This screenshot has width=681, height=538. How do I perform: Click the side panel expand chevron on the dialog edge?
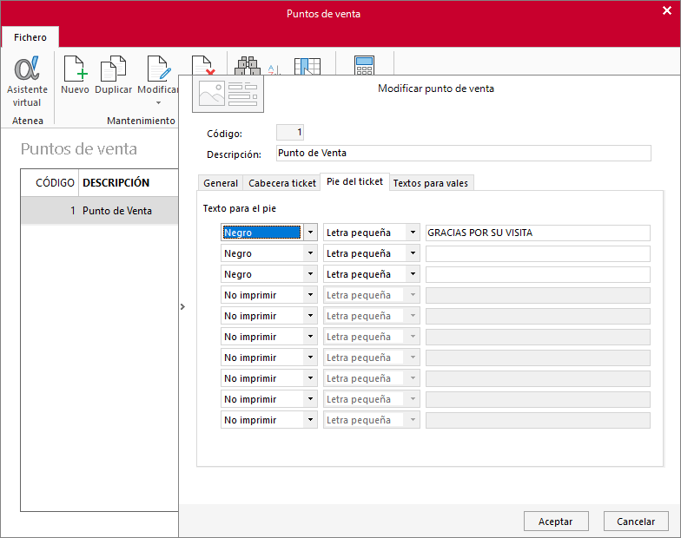pyautogui.click(x=182, y=307)
